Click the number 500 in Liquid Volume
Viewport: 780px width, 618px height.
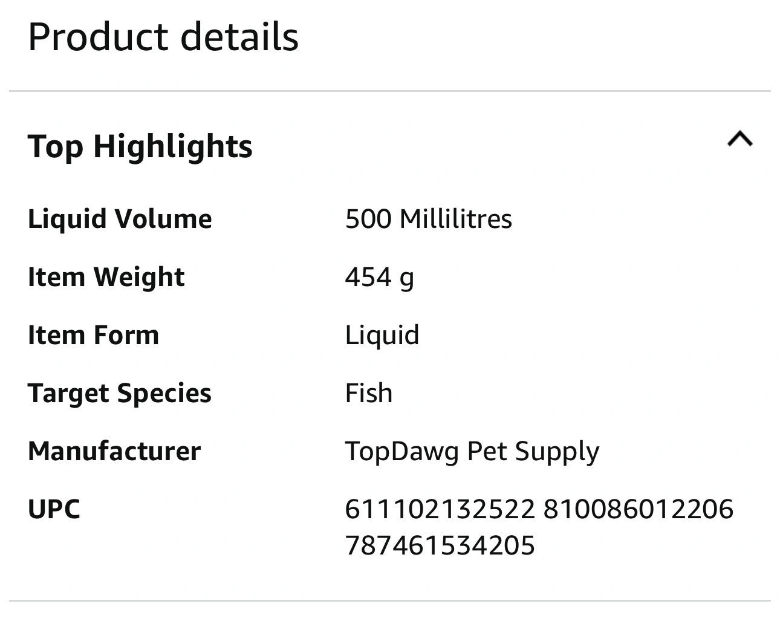pos(368,219)
